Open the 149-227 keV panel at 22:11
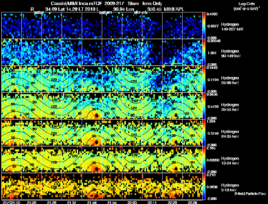This screenshot has width=268, height=204. click(152, 25)
